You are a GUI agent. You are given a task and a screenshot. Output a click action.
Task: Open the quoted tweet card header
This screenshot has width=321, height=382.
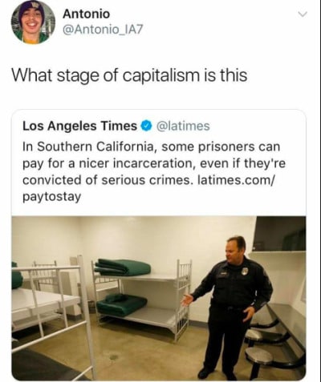(x=116, y=126)
